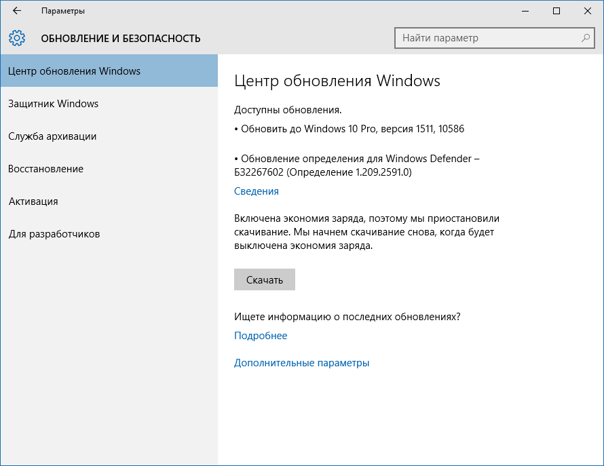The image size is (604, 466).
Task: Click the "ОБНОВЛЕНИЕ И БЕЗОПАСНОСТЬ" header
Action: [121, 39]
